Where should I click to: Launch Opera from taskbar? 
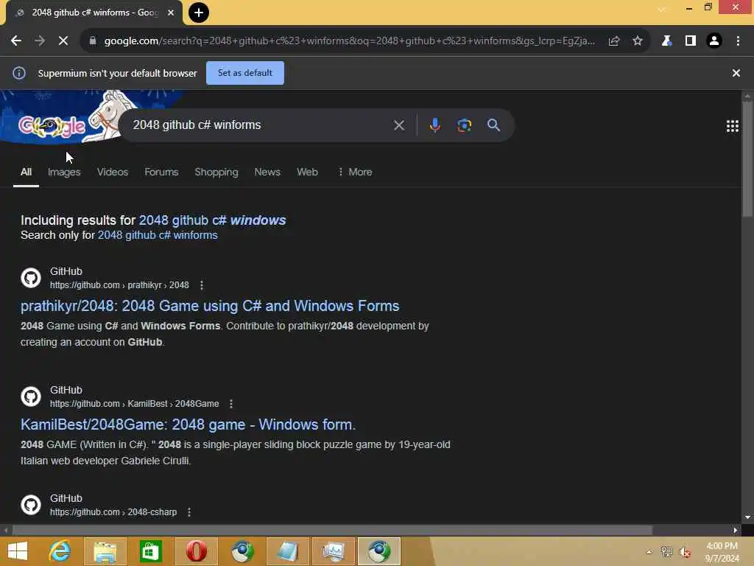click(x=196, y=551)
